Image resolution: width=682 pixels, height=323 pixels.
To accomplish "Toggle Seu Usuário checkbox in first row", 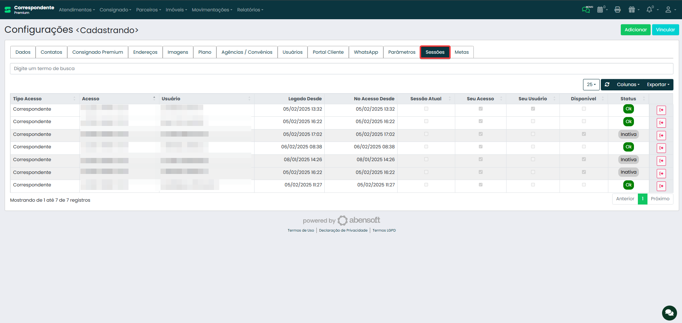I will 533,109.
